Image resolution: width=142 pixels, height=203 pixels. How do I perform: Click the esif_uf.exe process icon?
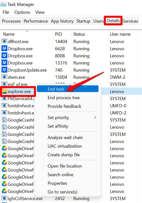4,84
